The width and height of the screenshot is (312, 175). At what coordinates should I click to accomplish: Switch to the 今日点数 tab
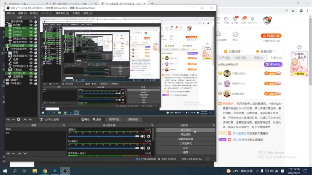pyautogui.click(x=224, y=58)
